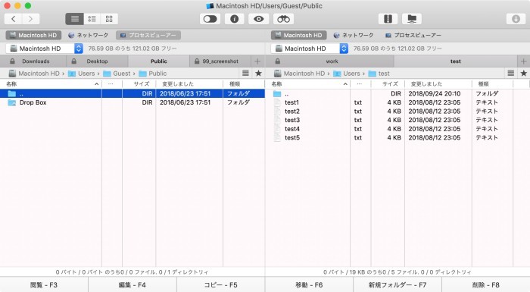The height and width of the screenshot is (292, 530).
Task: Sort left pane by サイズ column
Action: (x=139, y=84)
